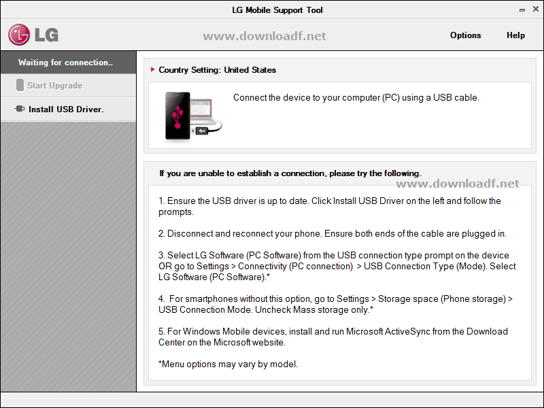Click step 3 Select LG Software text
The height and width of the screenshot is (408, 544).
[x=337, y=266]
